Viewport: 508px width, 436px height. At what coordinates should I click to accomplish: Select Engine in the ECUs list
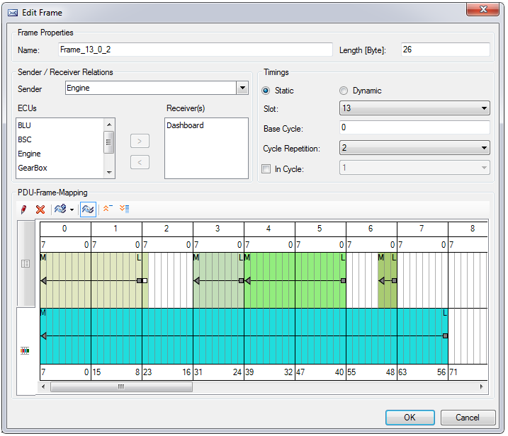click(30, 154)
